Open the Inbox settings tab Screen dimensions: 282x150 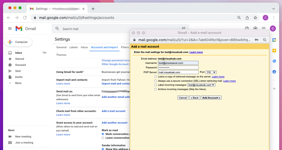point(84,47)
